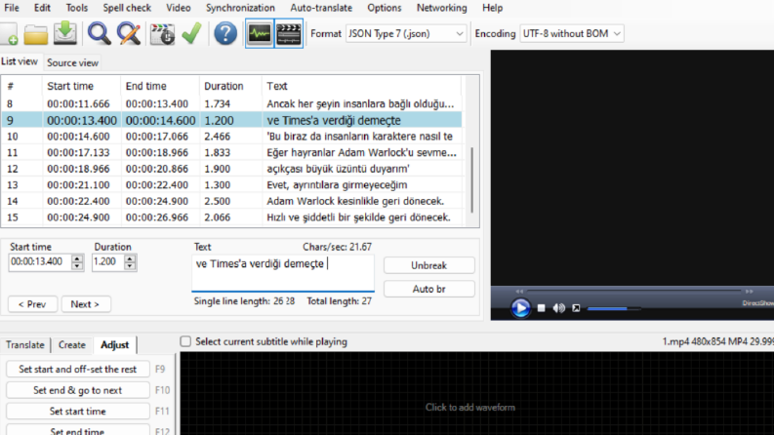The width and height of the screenshot is (774, 435).
Task: Select row 10 'Bu biraz da insanların'
Action: point(232,137)
